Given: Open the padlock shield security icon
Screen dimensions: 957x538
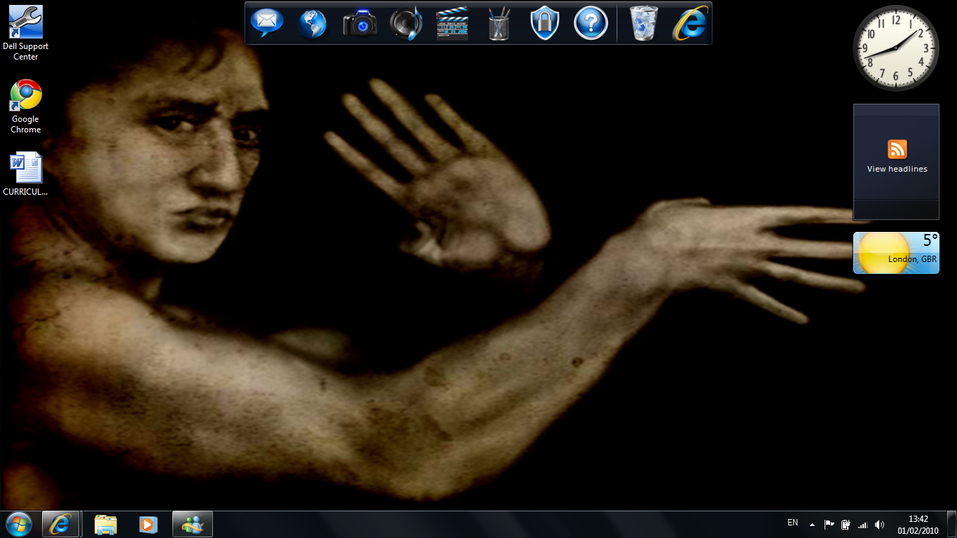Looking at the screenshot, I should pos(544,24).
